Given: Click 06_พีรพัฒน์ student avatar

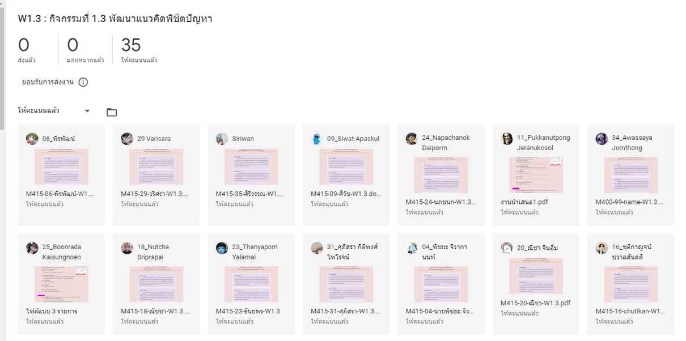Looking at the screenshot, I should tap(32, 139).
